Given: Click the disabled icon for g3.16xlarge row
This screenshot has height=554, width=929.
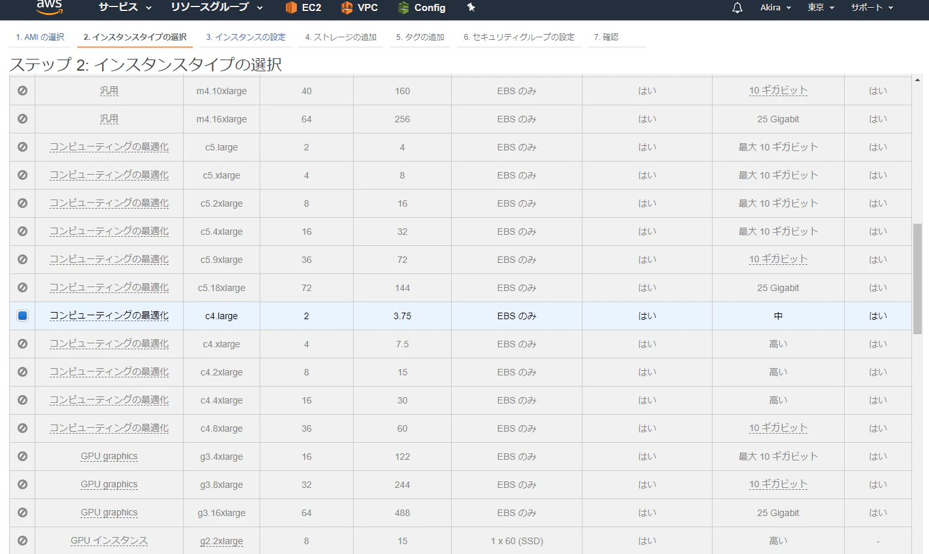Looking at the screenshot, I should (x=22, y=513).
